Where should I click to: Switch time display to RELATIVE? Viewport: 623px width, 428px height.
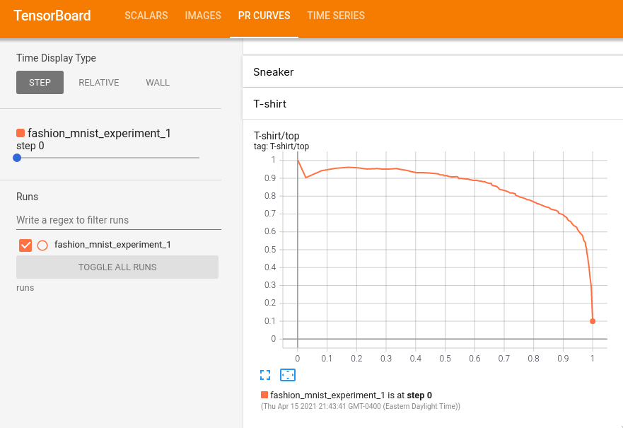99,83
